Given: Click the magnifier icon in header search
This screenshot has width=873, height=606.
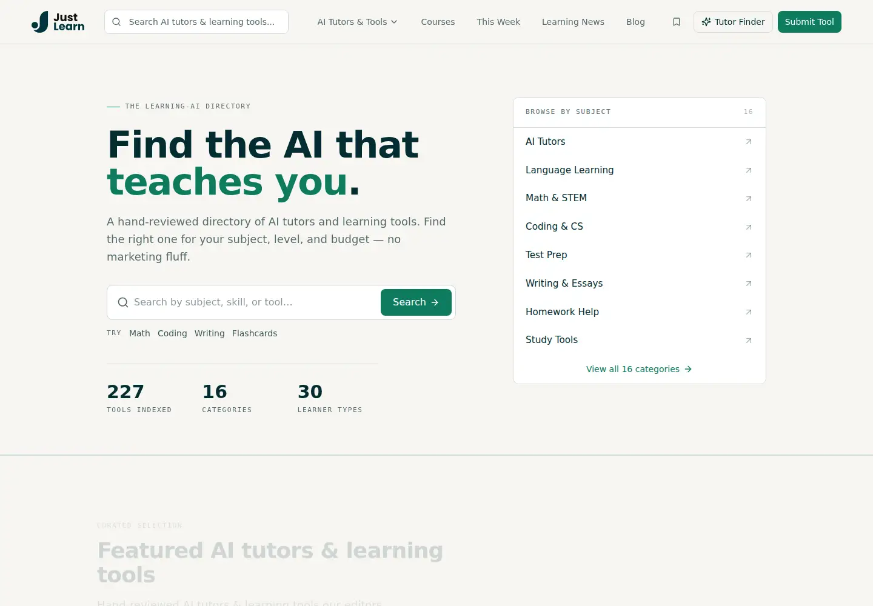Looking at the screenshot, I should [x=116, y=22].
